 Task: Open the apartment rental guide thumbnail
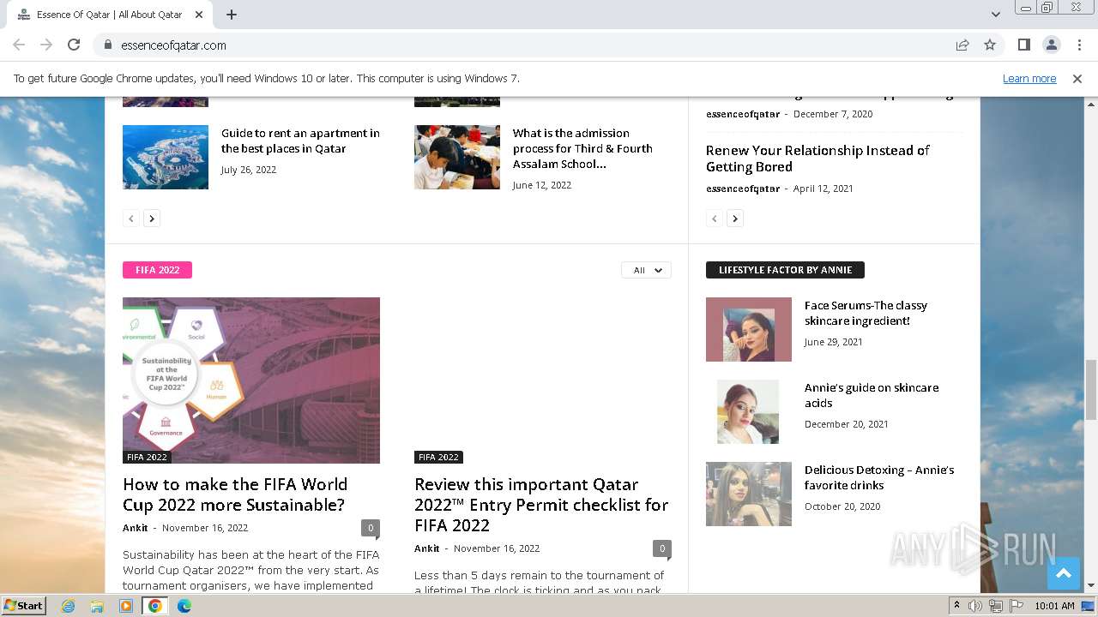point(166,157)
